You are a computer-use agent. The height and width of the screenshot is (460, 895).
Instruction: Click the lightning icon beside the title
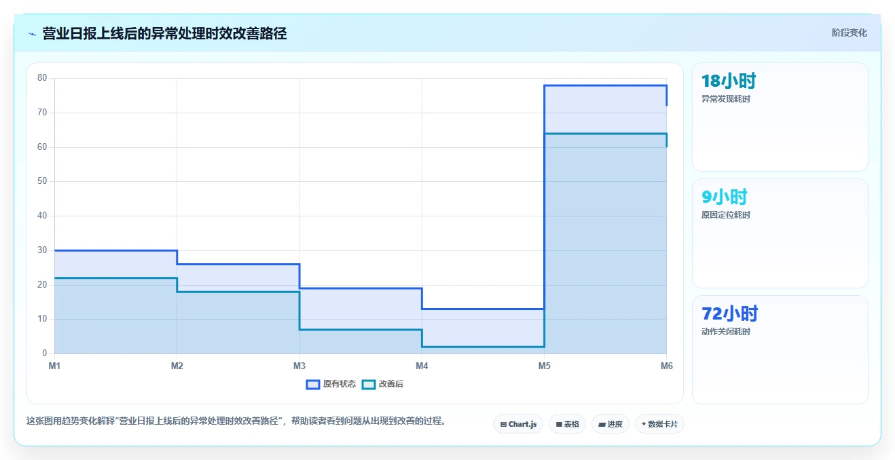tap(32, 34)
